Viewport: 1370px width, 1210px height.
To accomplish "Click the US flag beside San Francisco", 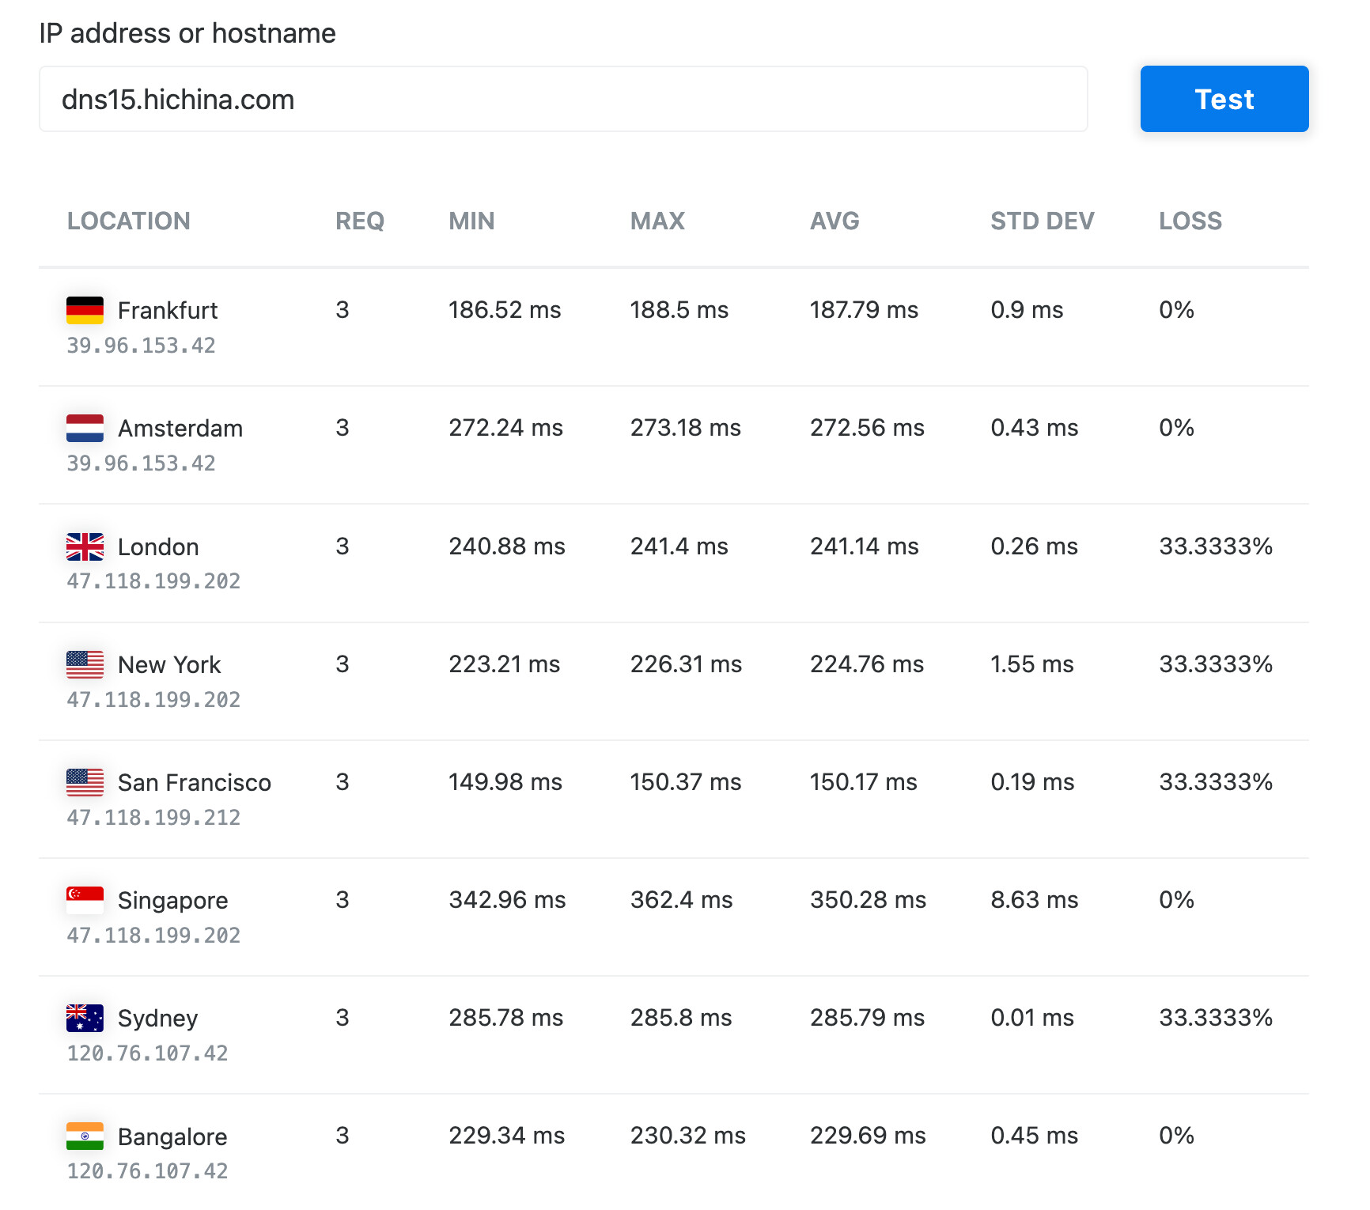I will pos(85,782).
